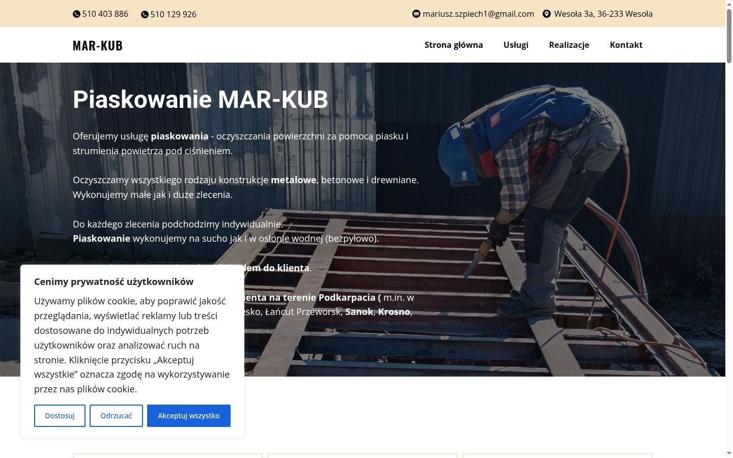
Task: Click the phone icon beside 510 403 886
Action: coord(76,14)
